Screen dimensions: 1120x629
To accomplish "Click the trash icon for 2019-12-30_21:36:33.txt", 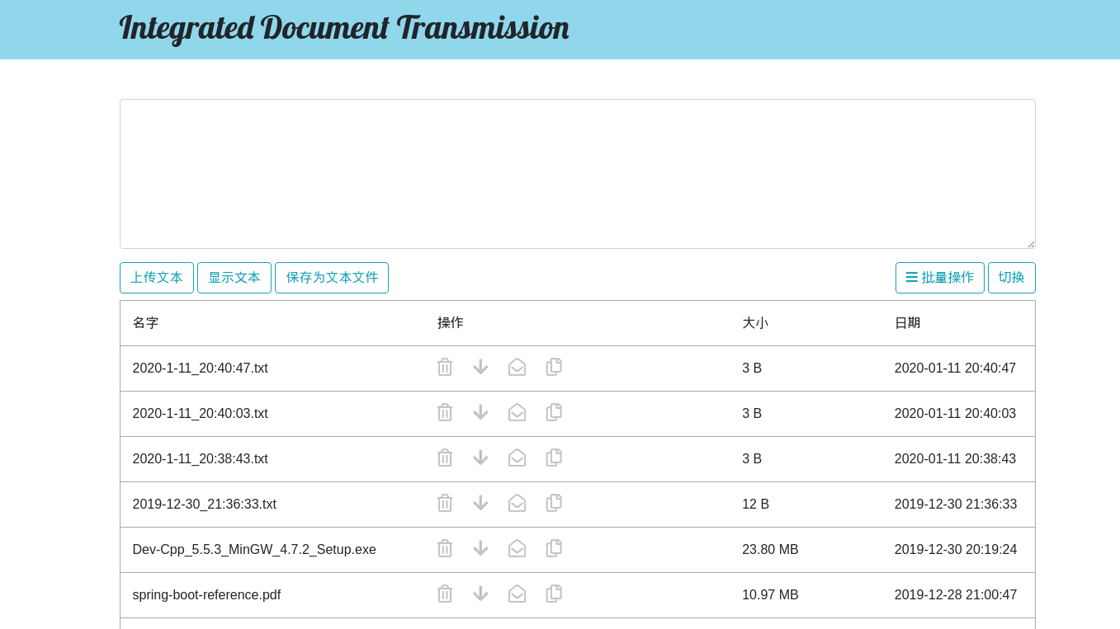I will [445, 504].
